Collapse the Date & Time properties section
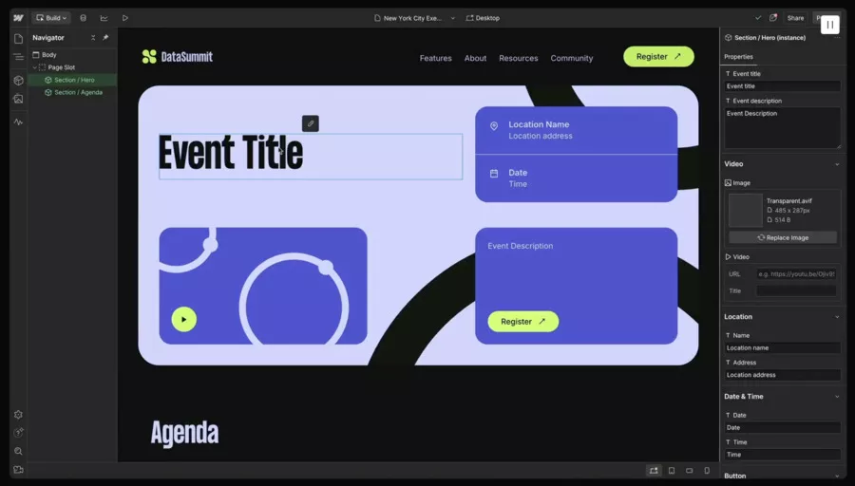Image resolution: width=855 pixels, height=486 pixels. 837,397
